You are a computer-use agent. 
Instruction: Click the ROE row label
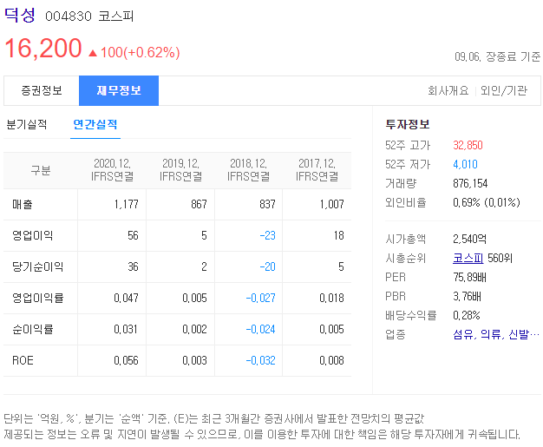[23, 360]
